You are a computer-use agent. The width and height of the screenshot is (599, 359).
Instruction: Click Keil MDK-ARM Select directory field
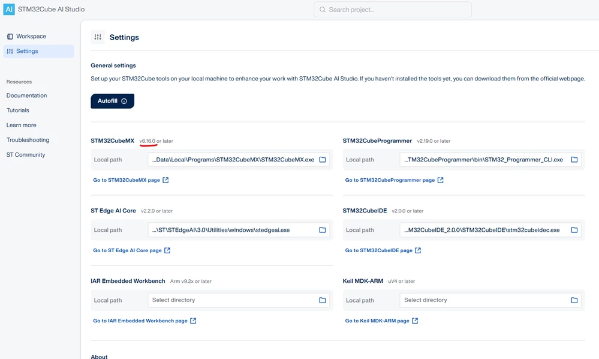click(x=490, y=300)
